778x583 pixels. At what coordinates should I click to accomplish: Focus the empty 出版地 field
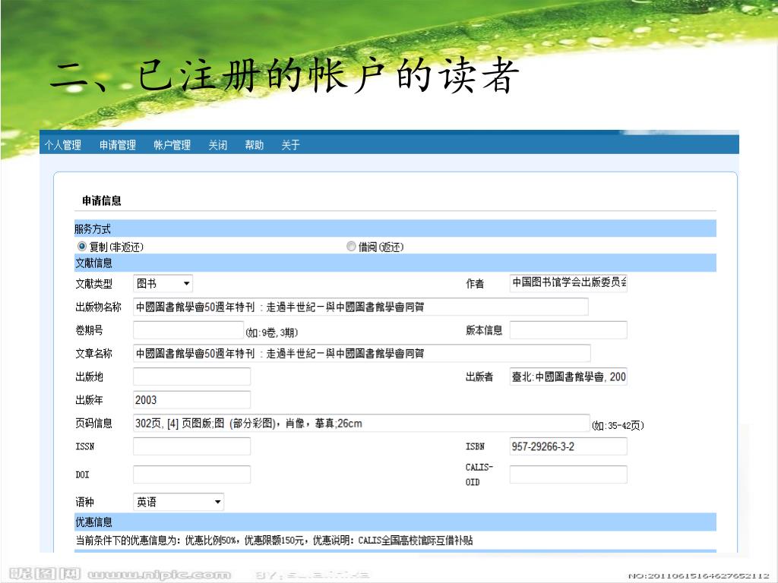(x=191, y=377)
